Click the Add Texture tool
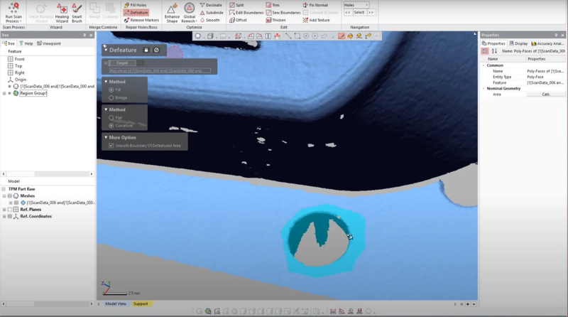This screenshot has width=568, height=317. [316, 21]
